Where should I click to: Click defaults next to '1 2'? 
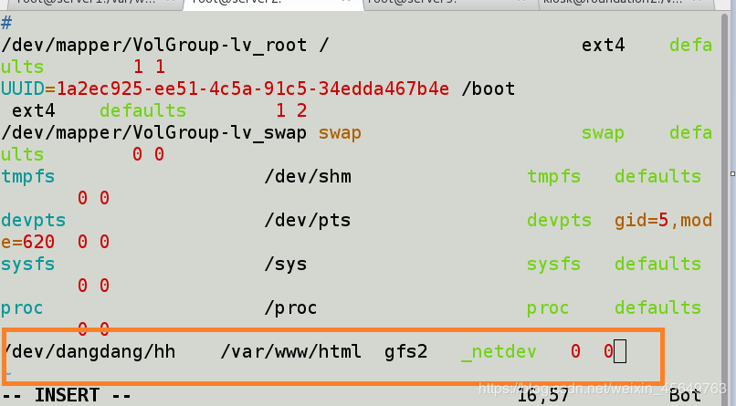[142, 110]
